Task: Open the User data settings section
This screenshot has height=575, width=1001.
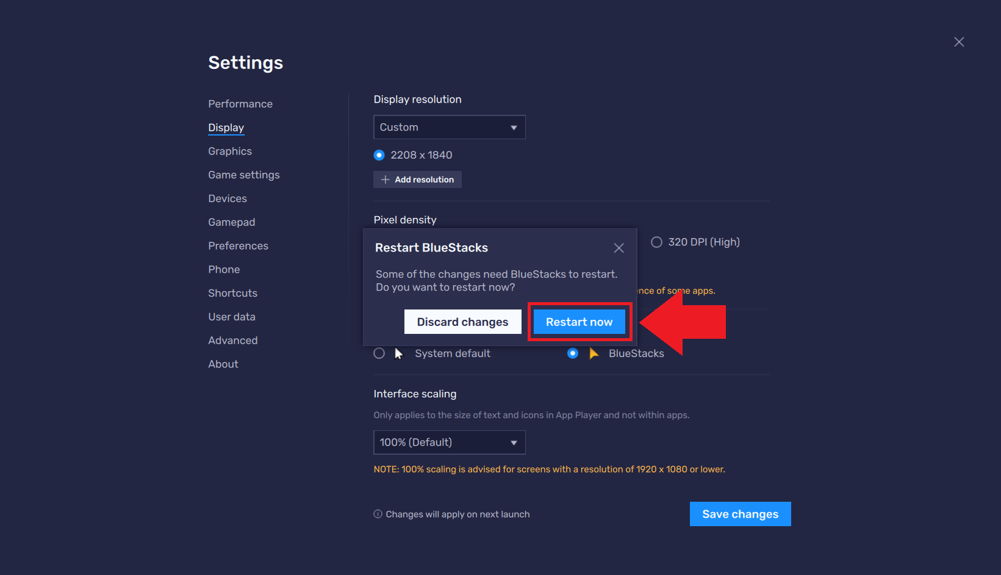Action: point(232,316)
